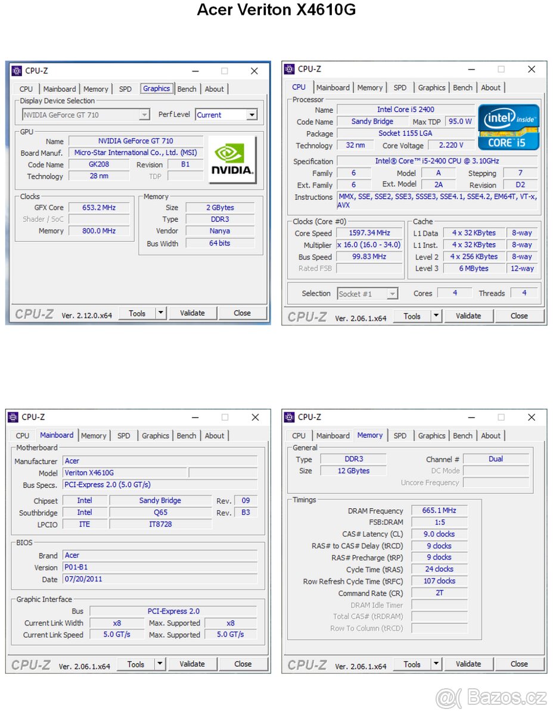
Task: Switch to the SPD tab in the Memory window
Action: point(400,436)
